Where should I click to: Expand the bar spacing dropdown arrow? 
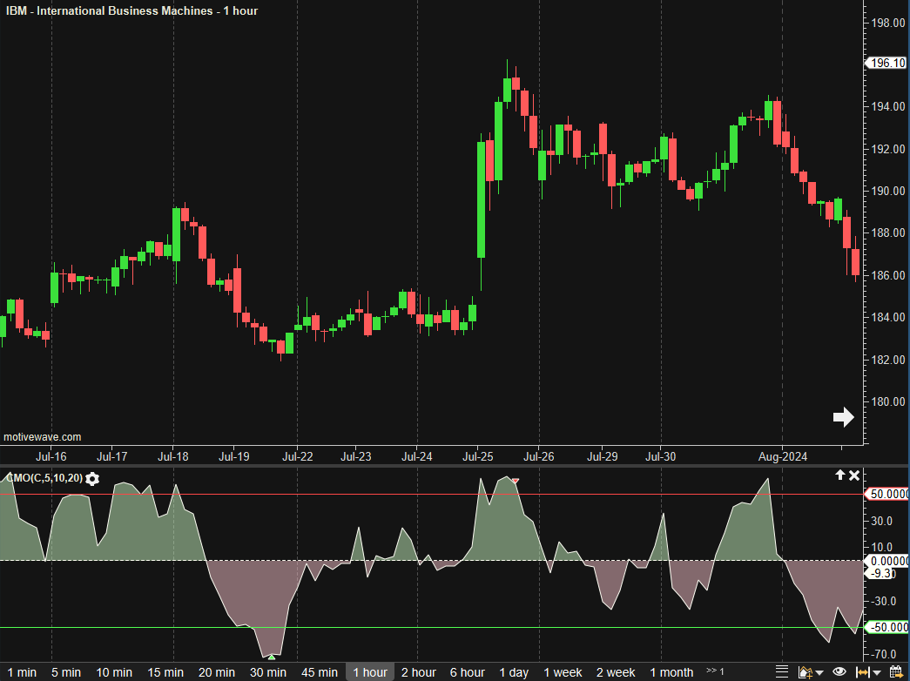tap(876, 673)
